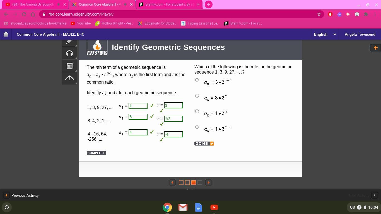Click the notification count badge 5
This screenshot has height=214, width=381.
point(359,207)
